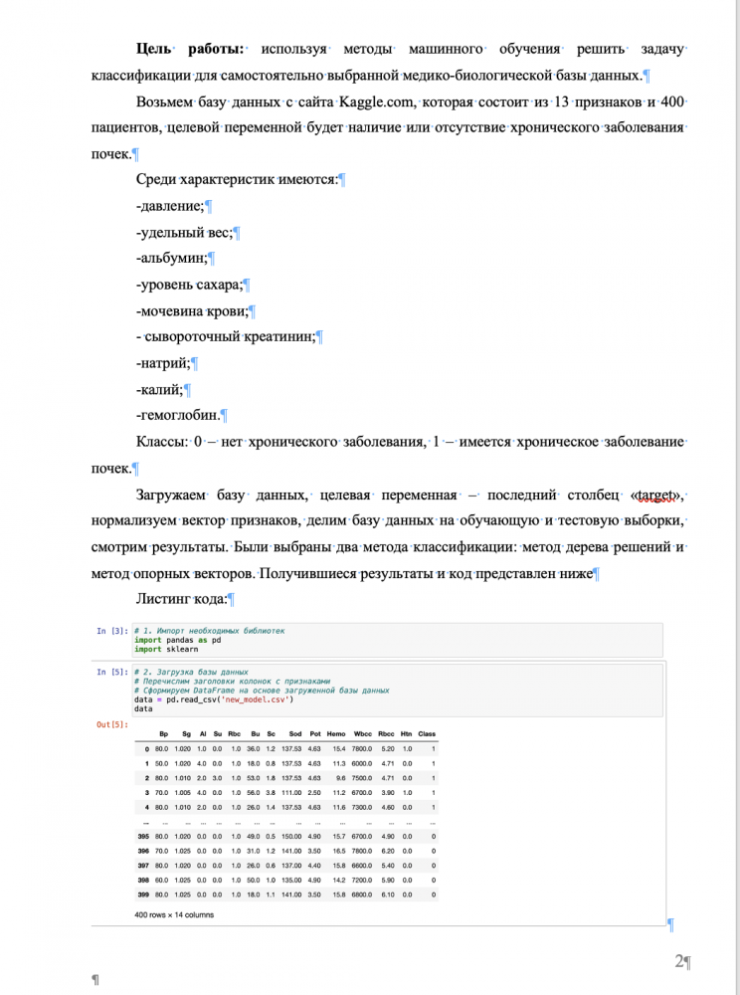
Task: Select the list item "-давление;"
Action: point(170,206)
